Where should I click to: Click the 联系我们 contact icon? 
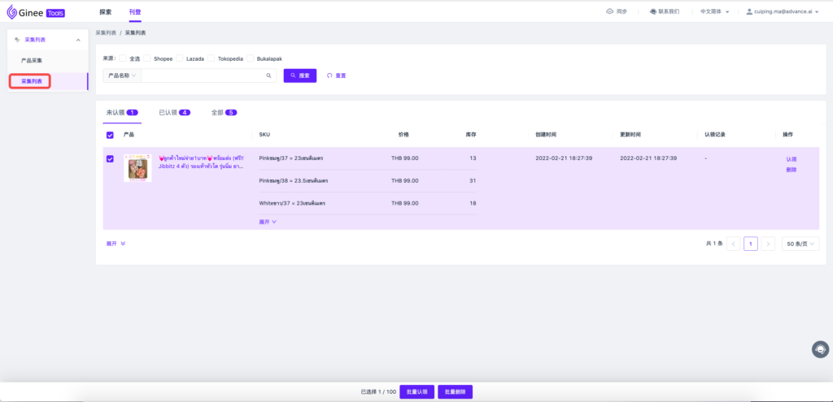tap(652, 12)
